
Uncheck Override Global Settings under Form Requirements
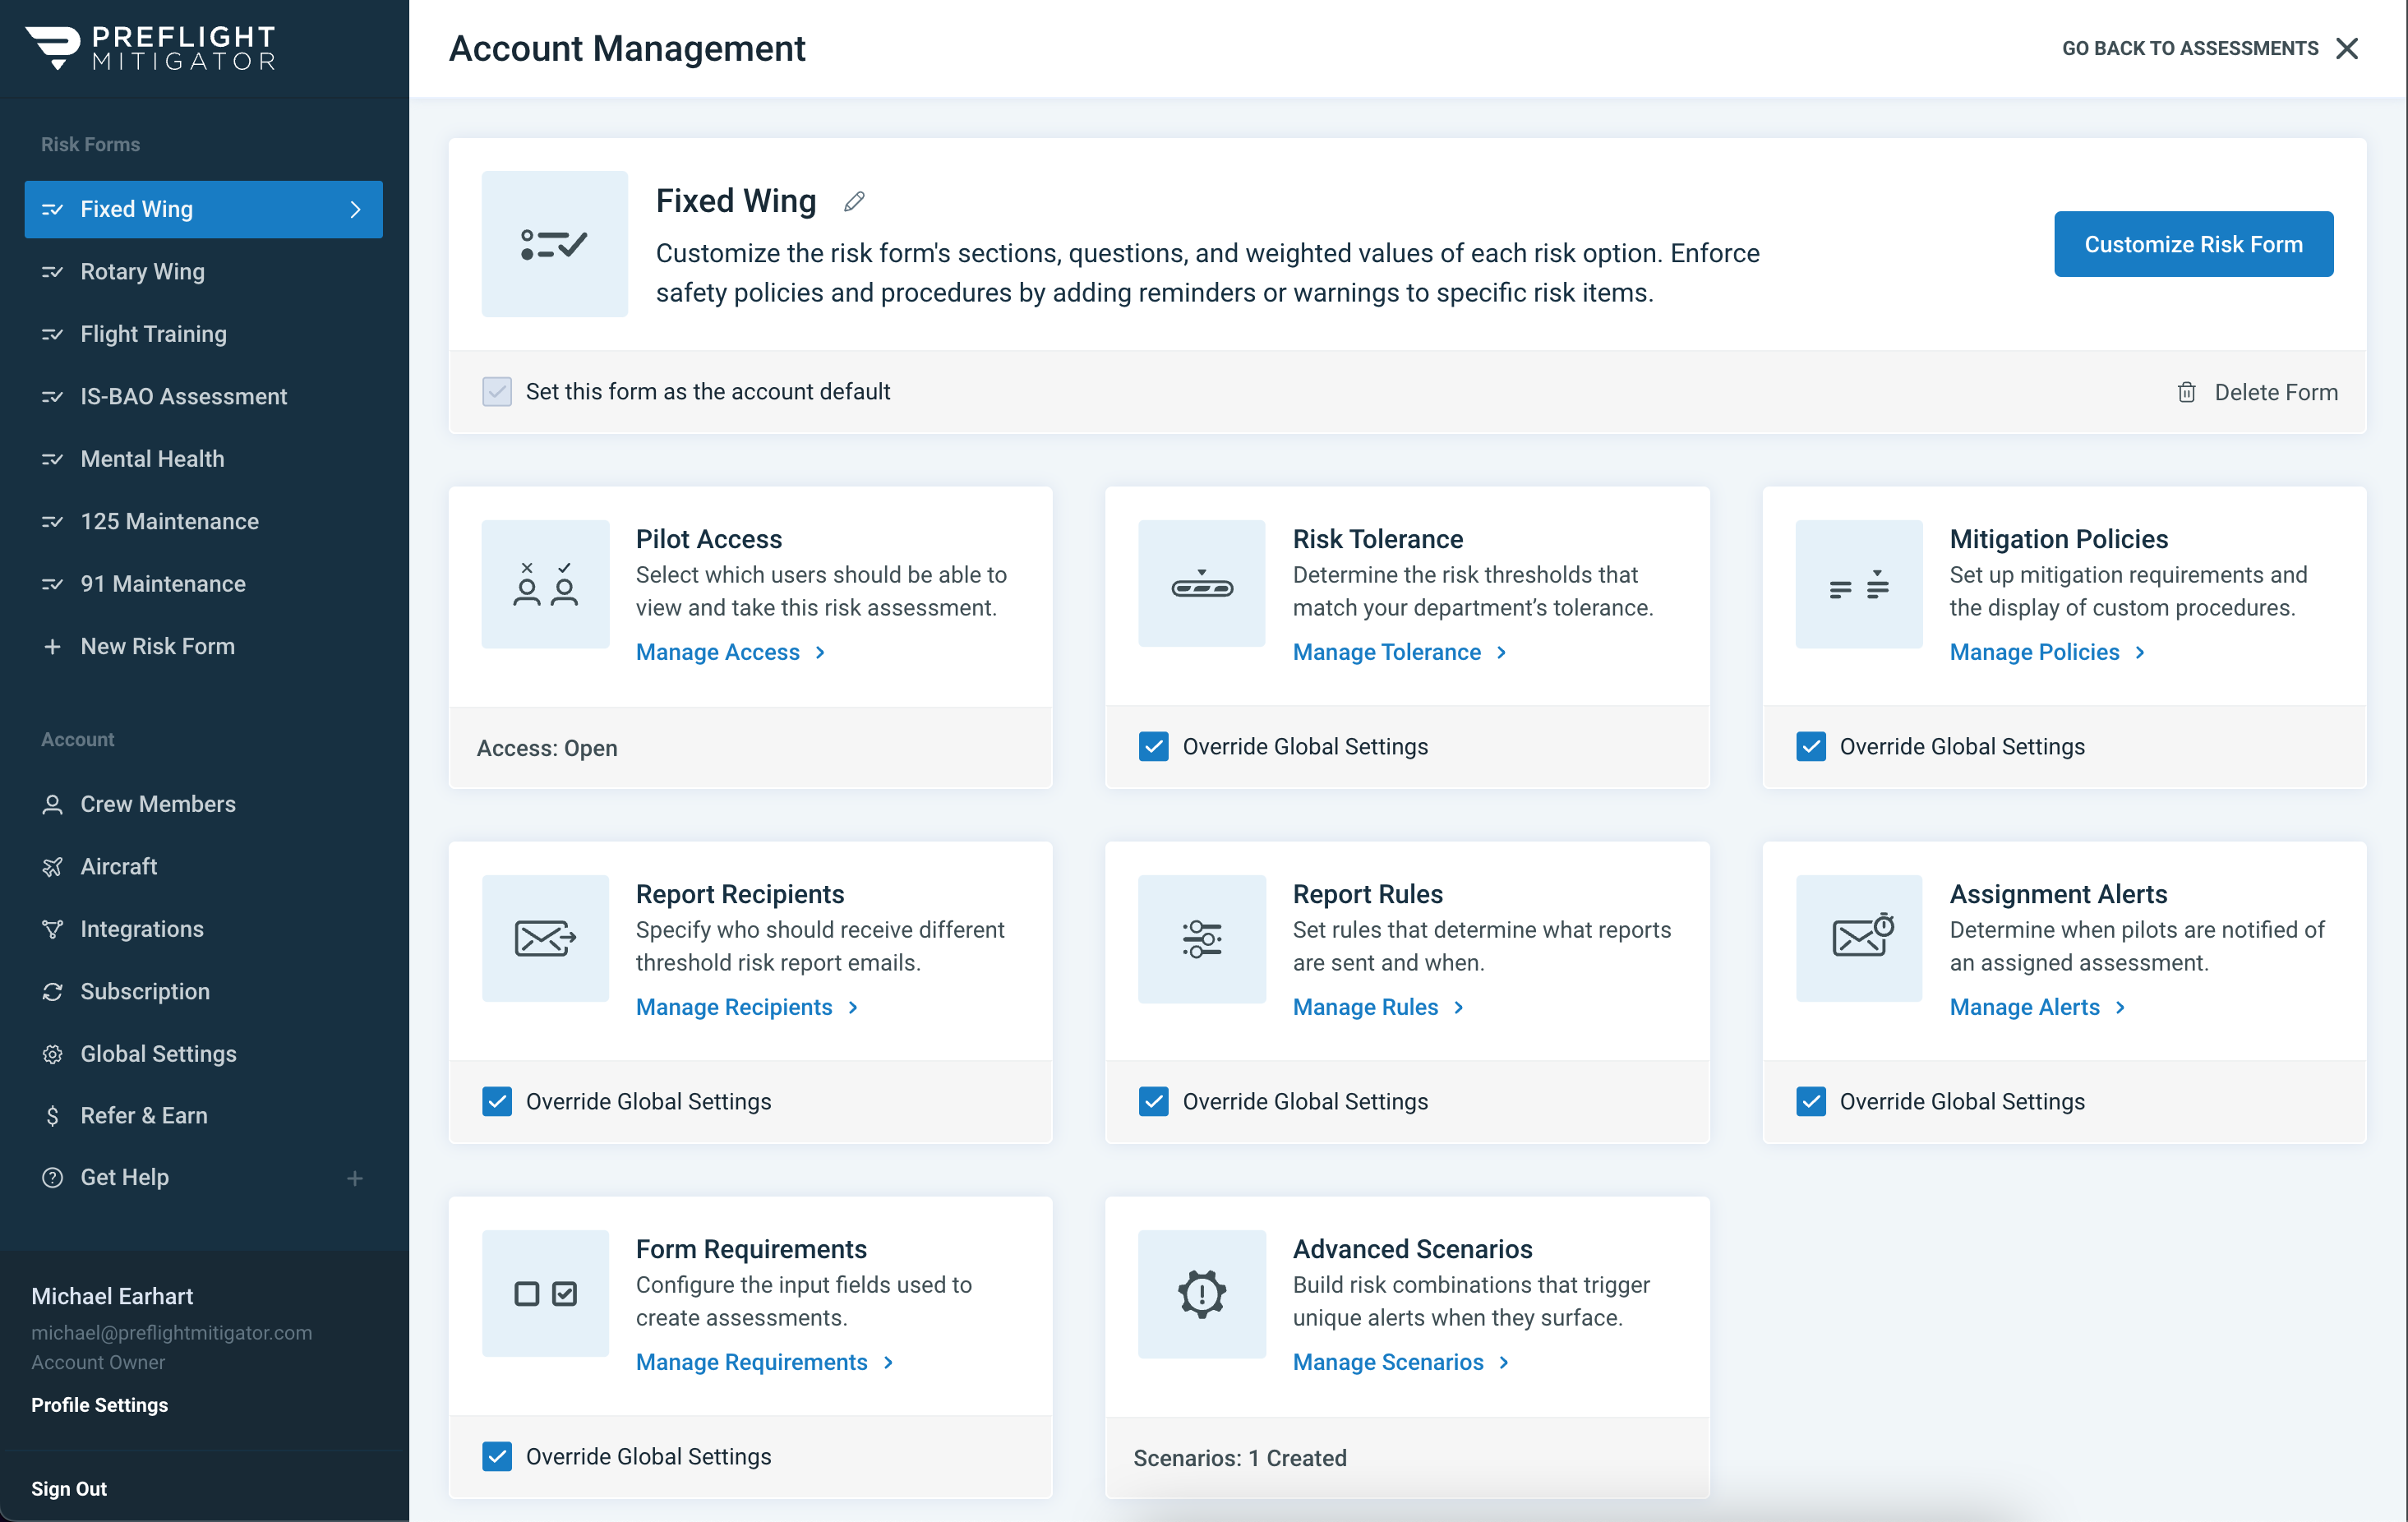[497, 1456]
